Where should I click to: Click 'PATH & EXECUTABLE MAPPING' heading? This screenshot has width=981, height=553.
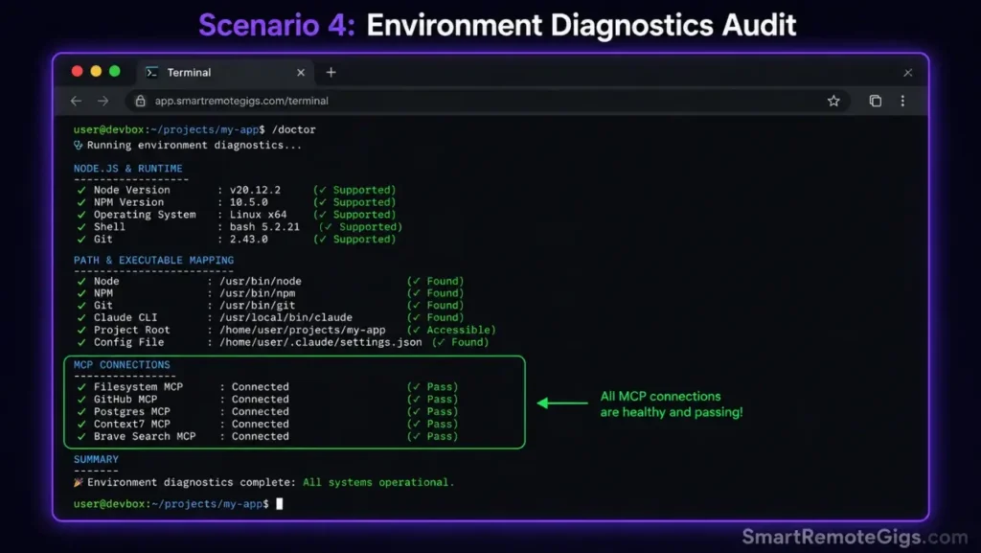pyautogui.click(x=154, y=261)
